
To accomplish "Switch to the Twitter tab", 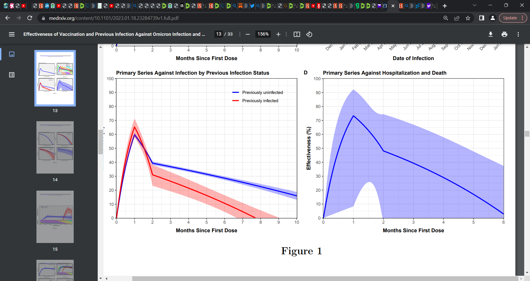I will click(x=252, y=6).
